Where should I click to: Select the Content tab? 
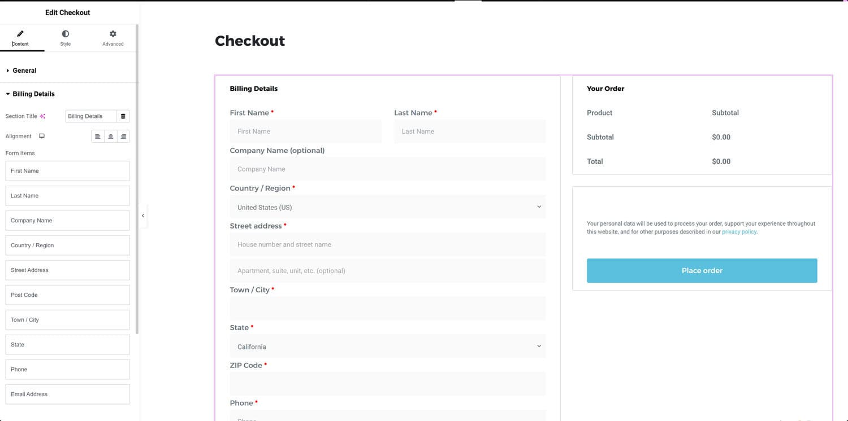click(20, 38)
